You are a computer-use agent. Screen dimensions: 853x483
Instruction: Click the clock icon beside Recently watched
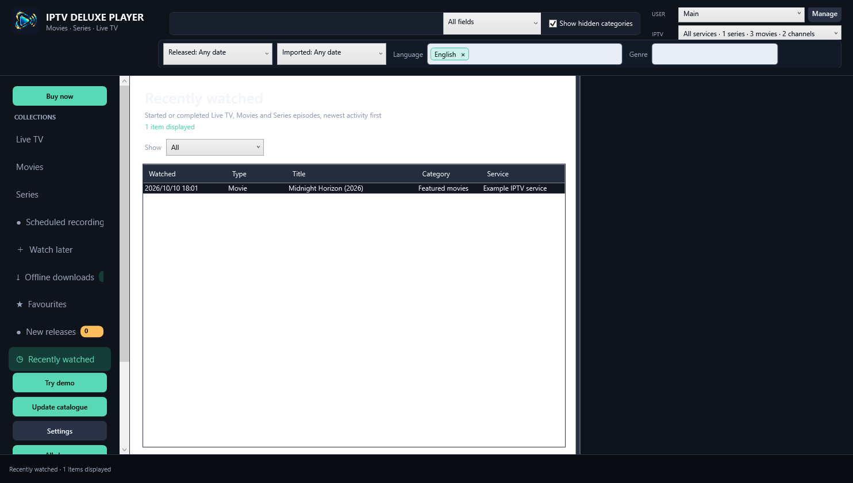point(20,360)
